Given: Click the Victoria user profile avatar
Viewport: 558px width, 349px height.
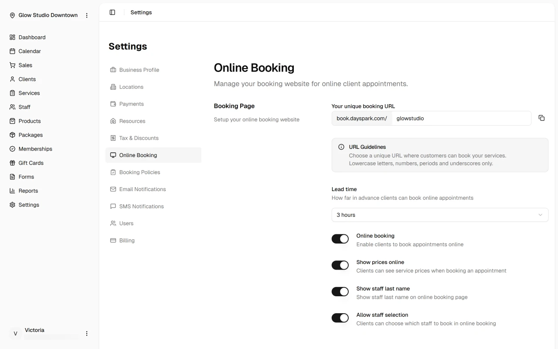Looking at the screenshot, I should (15, 334).
